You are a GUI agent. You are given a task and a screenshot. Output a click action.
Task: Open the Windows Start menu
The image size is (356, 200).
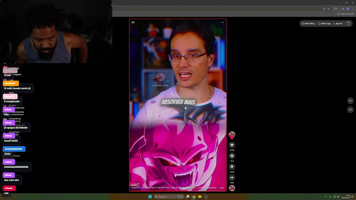pyautogui.click(x=150, y=197)
